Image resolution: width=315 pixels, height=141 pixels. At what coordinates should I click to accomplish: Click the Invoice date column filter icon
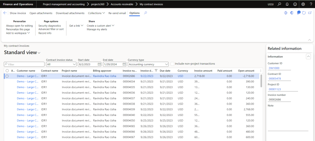[156, 71]
